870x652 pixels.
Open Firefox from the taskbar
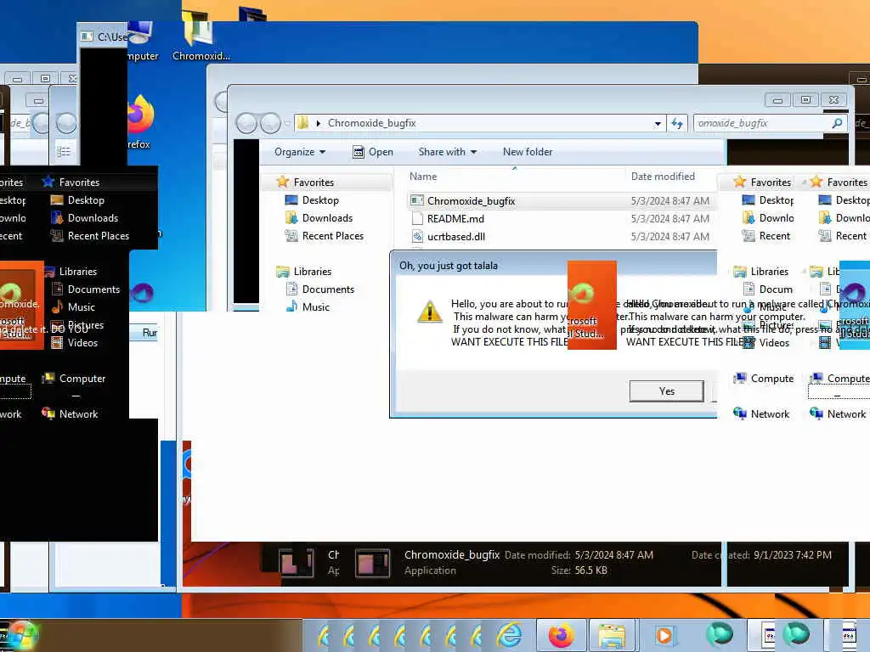pos(561,635)
